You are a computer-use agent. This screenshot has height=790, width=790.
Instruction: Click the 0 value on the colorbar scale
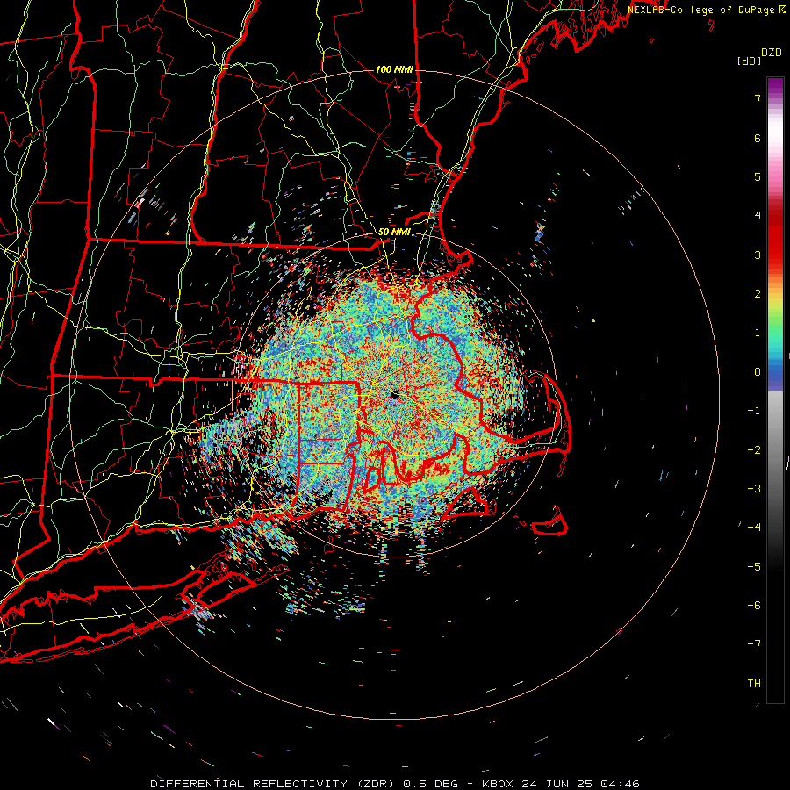[x=758, y=372]
